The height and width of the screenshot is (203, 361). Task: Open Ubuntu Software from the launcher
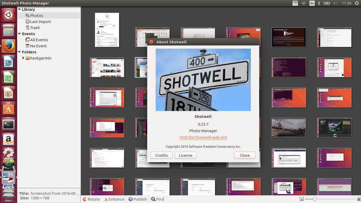click(8, 109)
